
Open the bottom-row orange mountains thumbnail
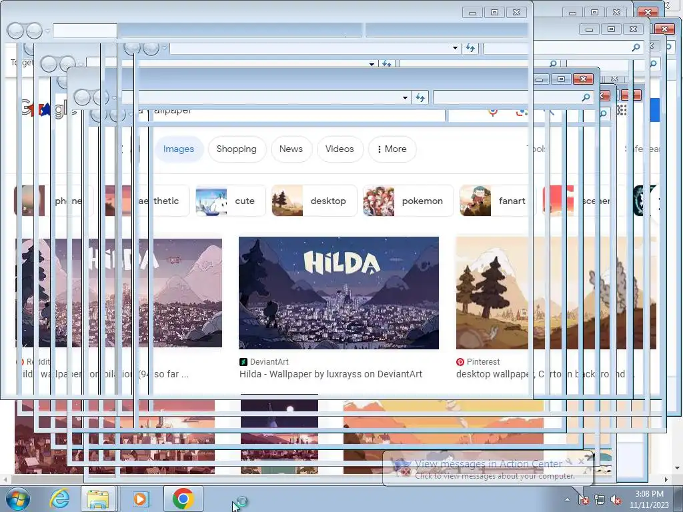[444, 437]
